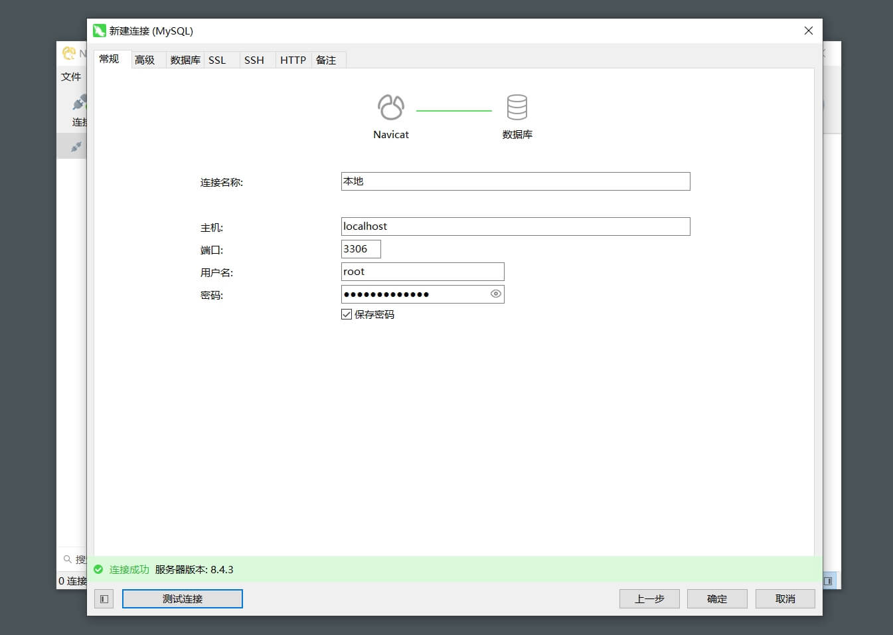893x635 pixels.
Task: Toggle the side panel icon beside 测试连接
Action: pyautogui.click(x=104, y=598)
